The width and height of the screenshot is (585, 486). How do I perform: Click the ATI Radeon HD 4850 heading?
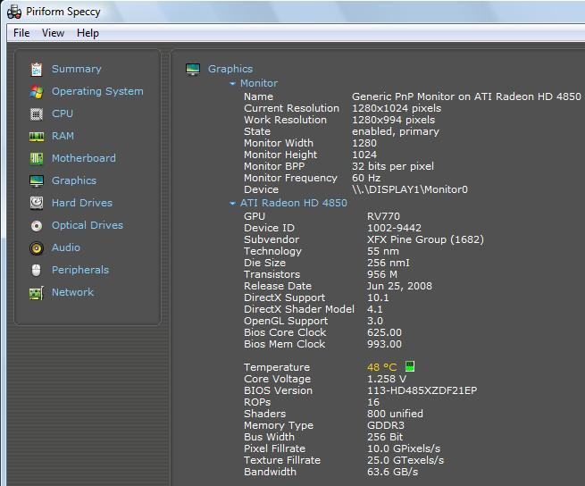point(294,203)
